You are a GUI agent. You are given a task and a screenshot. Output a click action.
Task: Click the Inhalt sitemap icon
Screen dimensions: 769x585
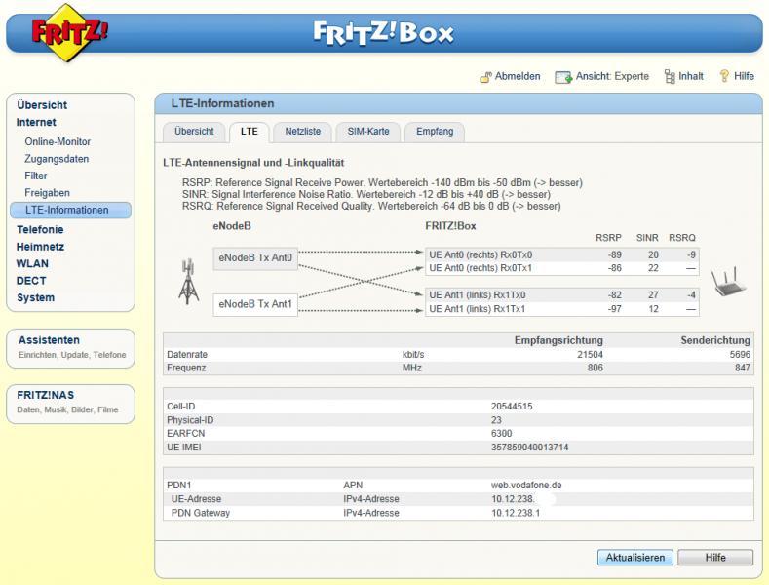pyautogui.click(x=670, y=77)
